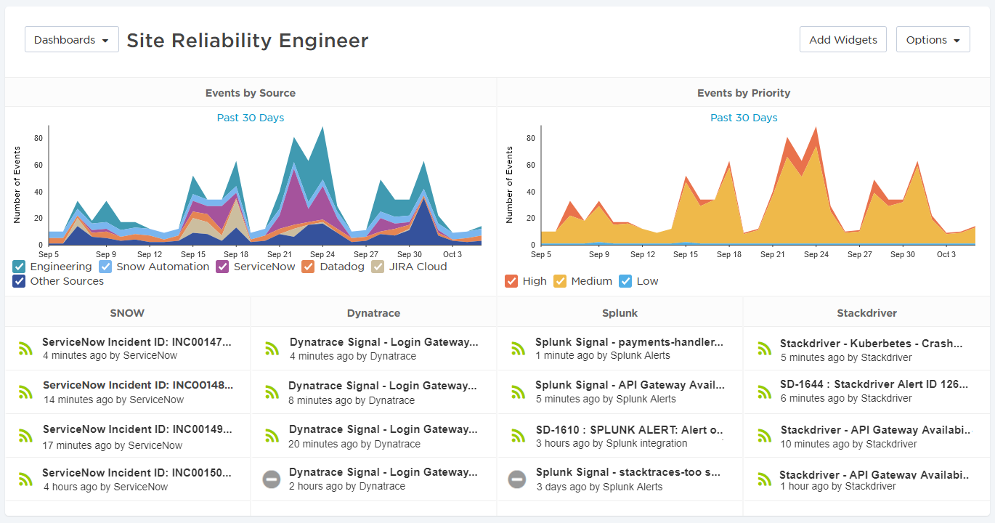Viewport: 995px width, 523px height.
Task: Click signal icon for Dynatrace event 4 minutes ago
Action: click(x=272, y=349)
